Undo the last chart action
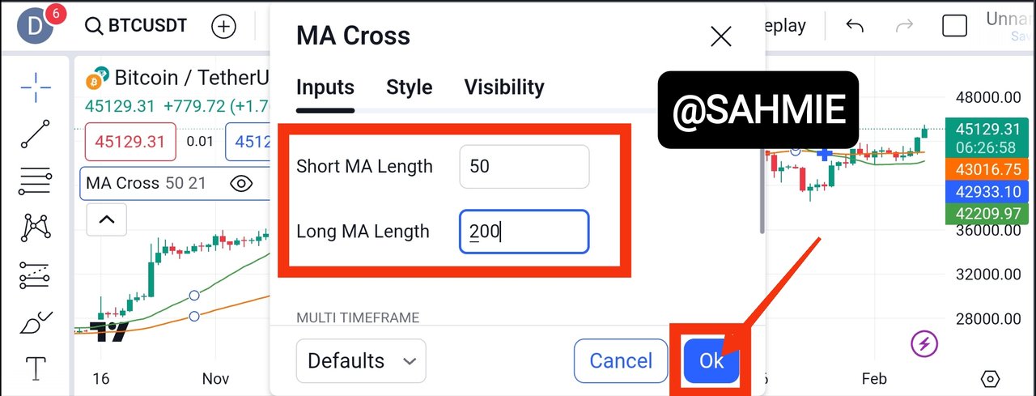The width and height of the screenshot is (1036, 396). (855, 26)
